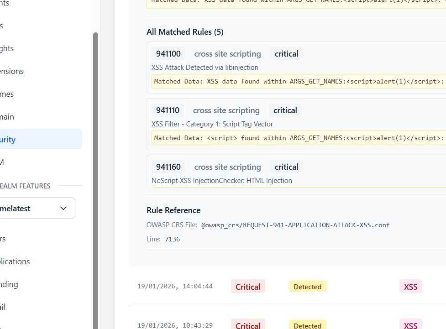Select the Extensions sidebar entry
The image size is (446, 329).
click(12, 71)
